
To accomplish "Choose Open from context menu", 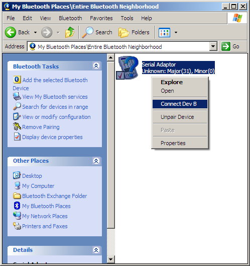I will 180,91.
